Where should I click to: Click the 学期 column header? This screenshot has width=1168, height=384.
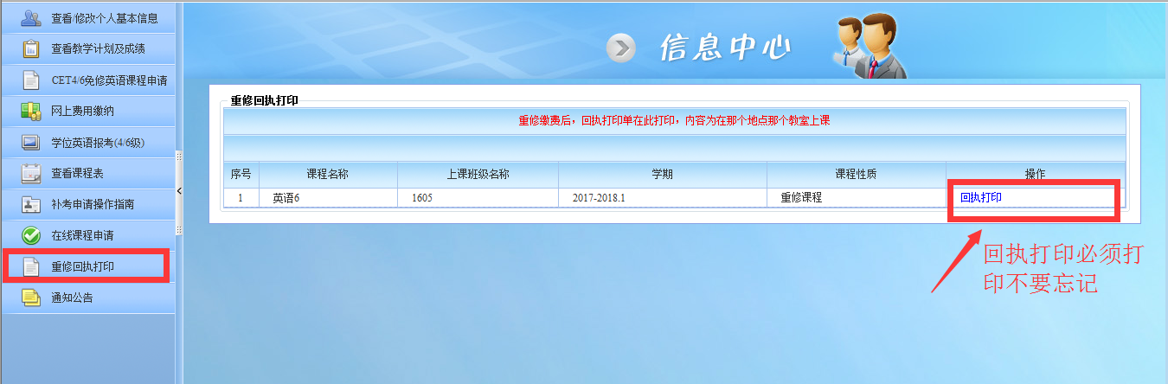pyautogui.click(x=662, y=175)
